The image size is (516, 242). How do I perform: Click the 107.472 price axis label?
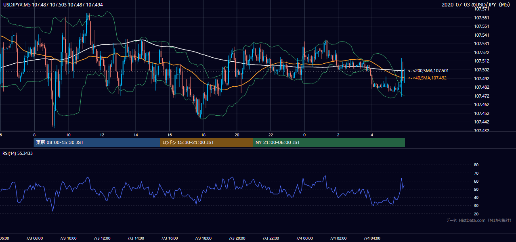coord(482,96)
